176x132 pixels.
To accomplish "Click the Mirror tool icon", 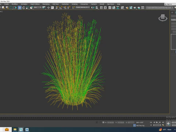I will (x=93, y=8).
